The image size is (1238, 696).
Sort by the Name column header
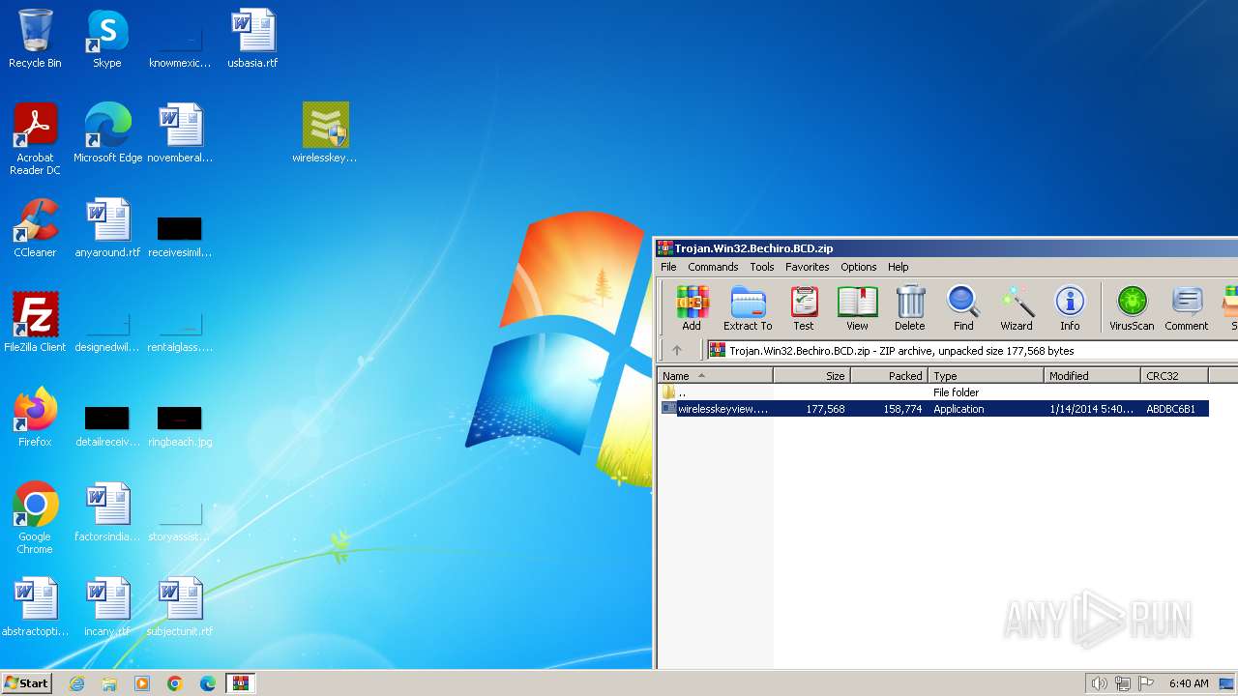pyautogui.click(x=716, y=376)
